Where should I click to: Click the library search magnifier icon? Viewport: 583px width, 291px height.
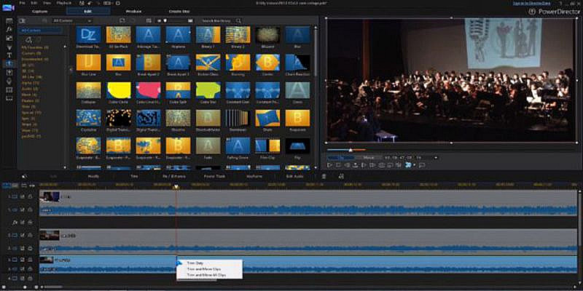(238, 21)
